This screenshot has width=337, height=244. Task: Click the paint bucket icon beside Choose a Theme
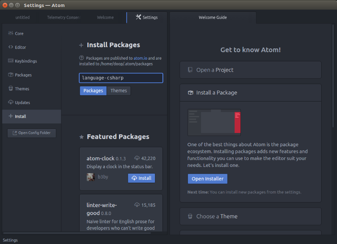[190, 216]
